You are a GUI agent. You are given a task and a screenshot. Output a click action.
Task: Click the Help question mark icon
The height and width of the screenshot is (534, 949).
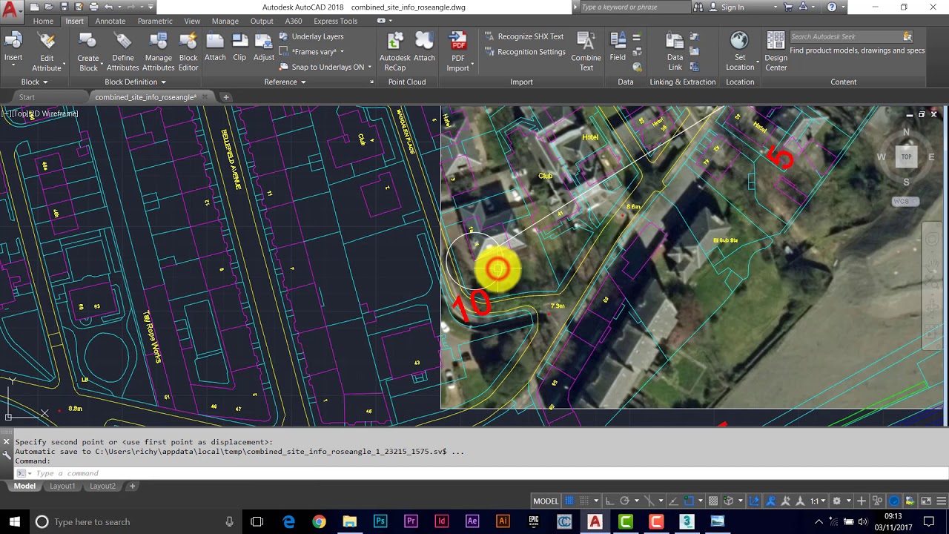coord(832,7)
